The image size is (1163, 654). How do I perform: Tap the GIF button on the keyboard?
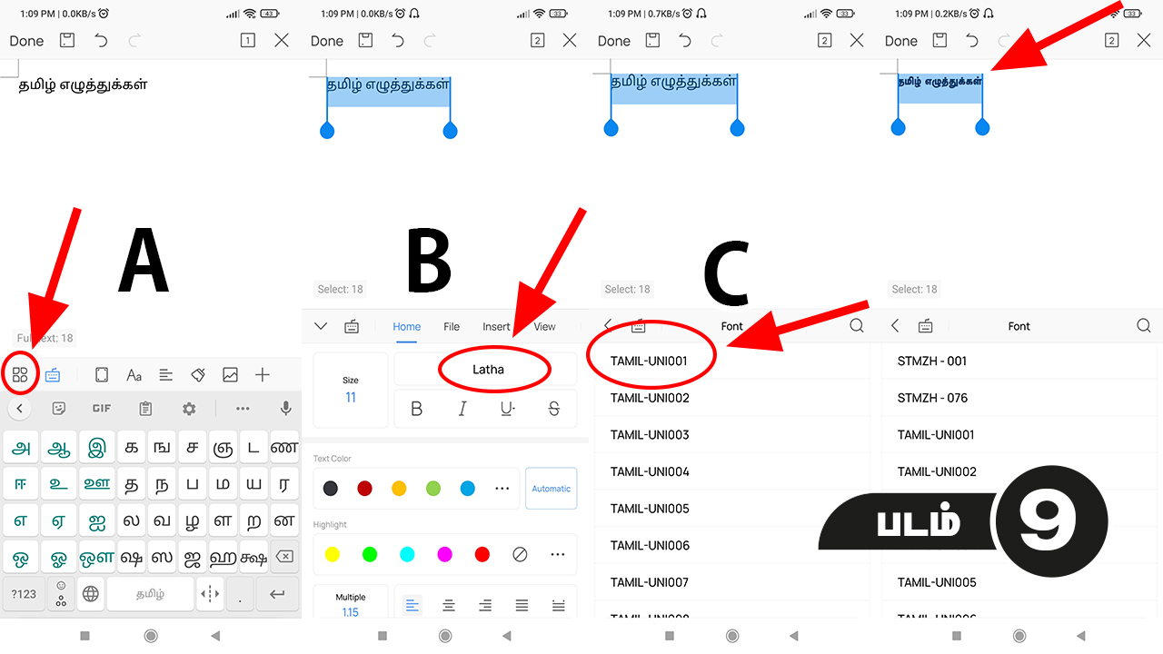(x=102, y=409)
